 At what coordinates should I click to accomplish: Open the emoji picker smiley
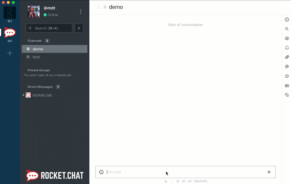(101, 172)
